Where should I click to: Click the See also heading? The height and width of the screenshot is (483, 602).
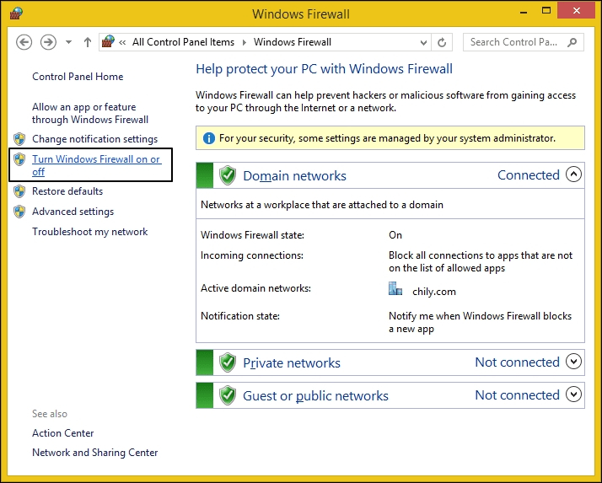click(50, 414)
